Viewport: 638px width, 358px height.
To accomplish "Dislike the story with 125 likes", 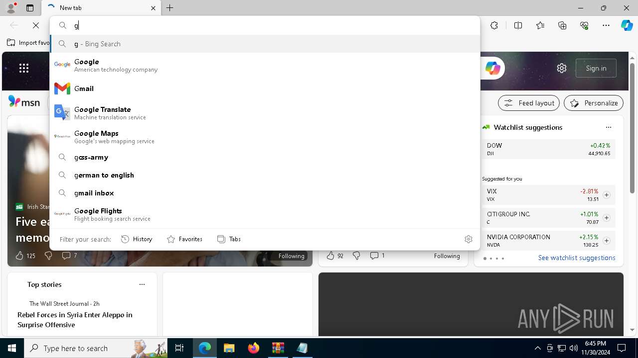I will 48,256.
